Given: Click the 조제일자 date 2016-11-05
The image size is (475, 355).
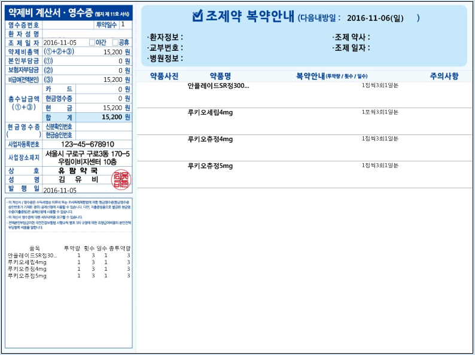Looking at the screenshot, I should coord(60,42).
